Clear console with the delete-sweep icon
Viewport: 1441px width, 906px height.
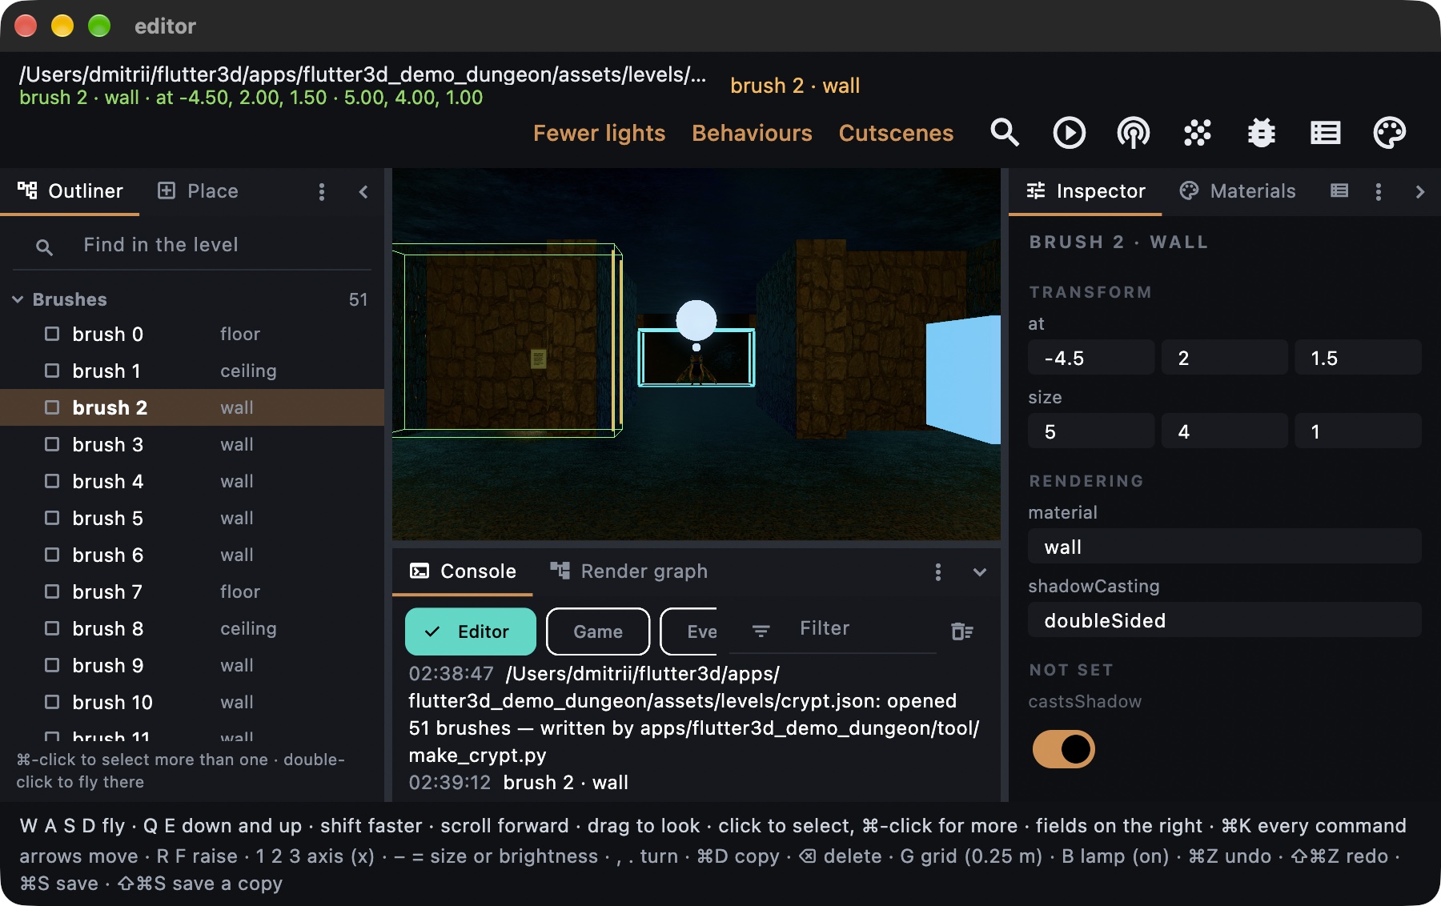click(961, 631)
